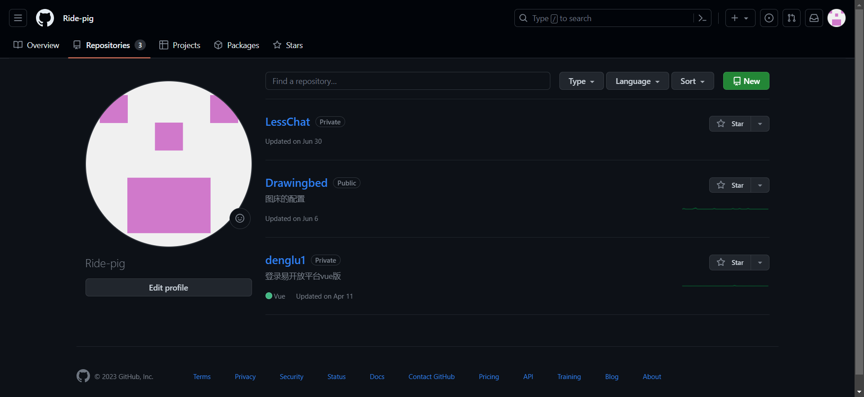The height and width of the screenshot is (397, 864).
Task: Star the Drawingbed repository
Action: [730, 185]
